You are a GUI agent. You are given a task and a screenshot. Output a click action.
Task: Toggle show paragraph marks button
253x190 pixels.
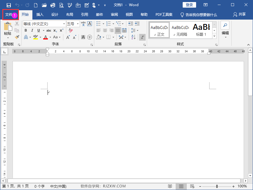click(x=142, y=37)
